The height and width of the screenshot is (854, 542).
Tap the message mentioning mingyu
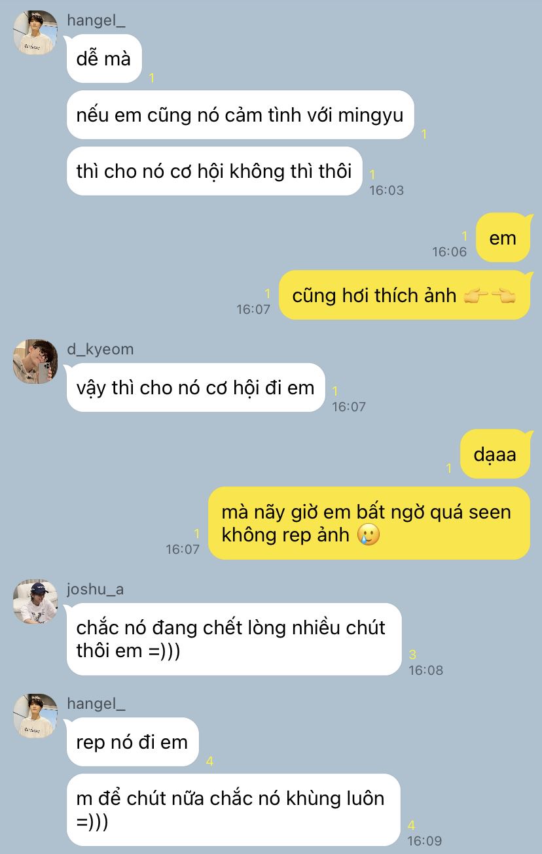[x=241, y=115]
